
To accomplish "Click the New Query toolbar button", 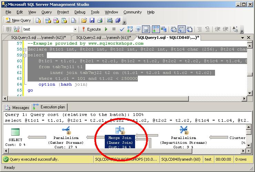I will point(18,20).
